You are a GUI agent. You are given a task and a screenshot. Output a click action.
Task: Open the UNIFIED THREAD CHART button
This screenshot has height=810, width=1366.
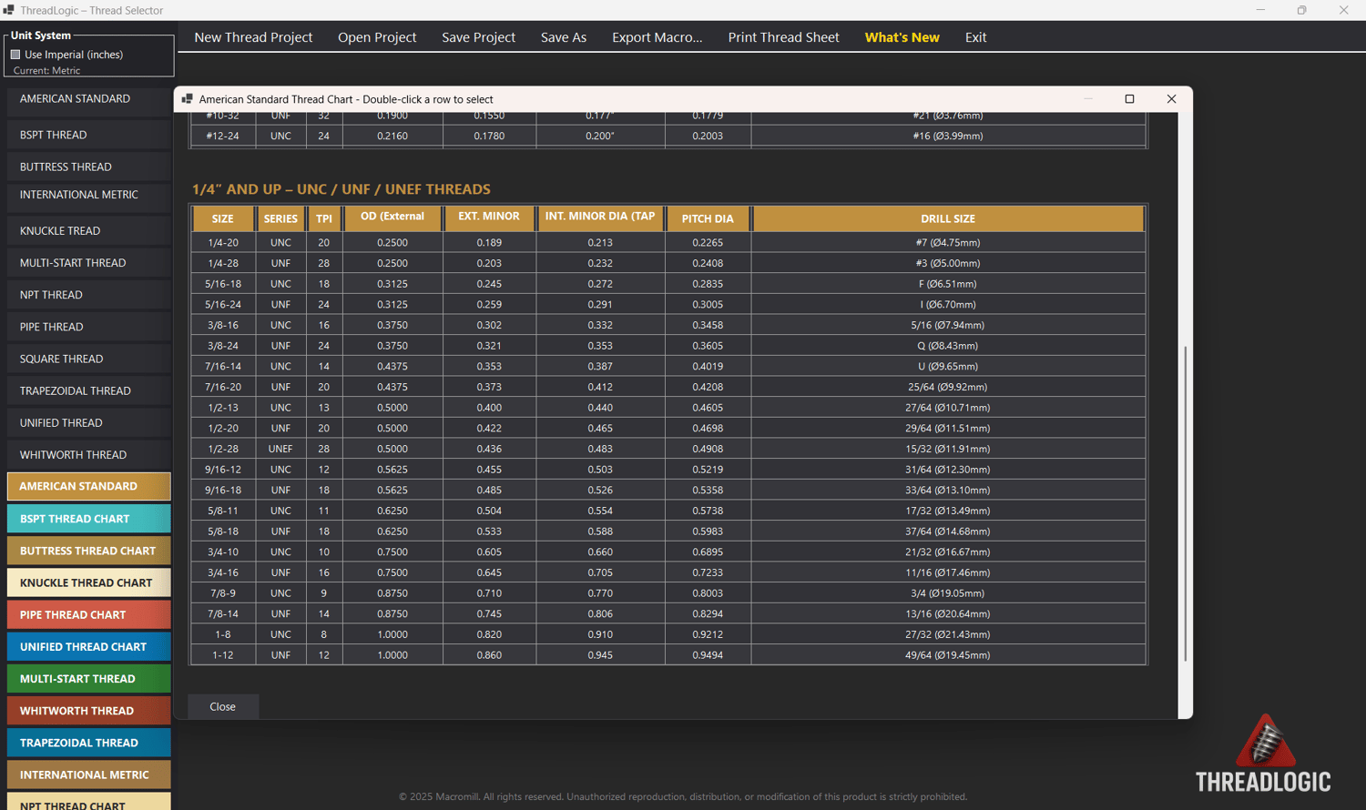point(88,646)
